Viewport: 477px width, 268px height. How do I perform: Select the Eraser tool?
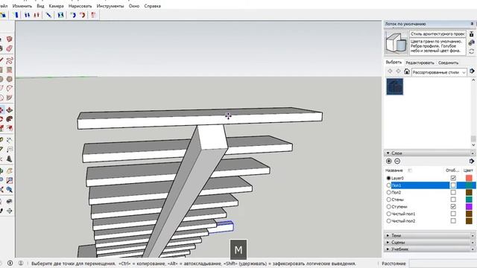click(10, 48)
